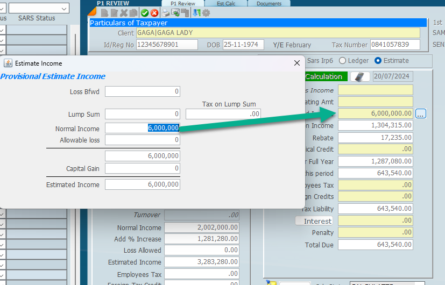Open ellipsis button beside 6,000,000.00 field
Screen dimensions: 445x285
click(421, 113)
